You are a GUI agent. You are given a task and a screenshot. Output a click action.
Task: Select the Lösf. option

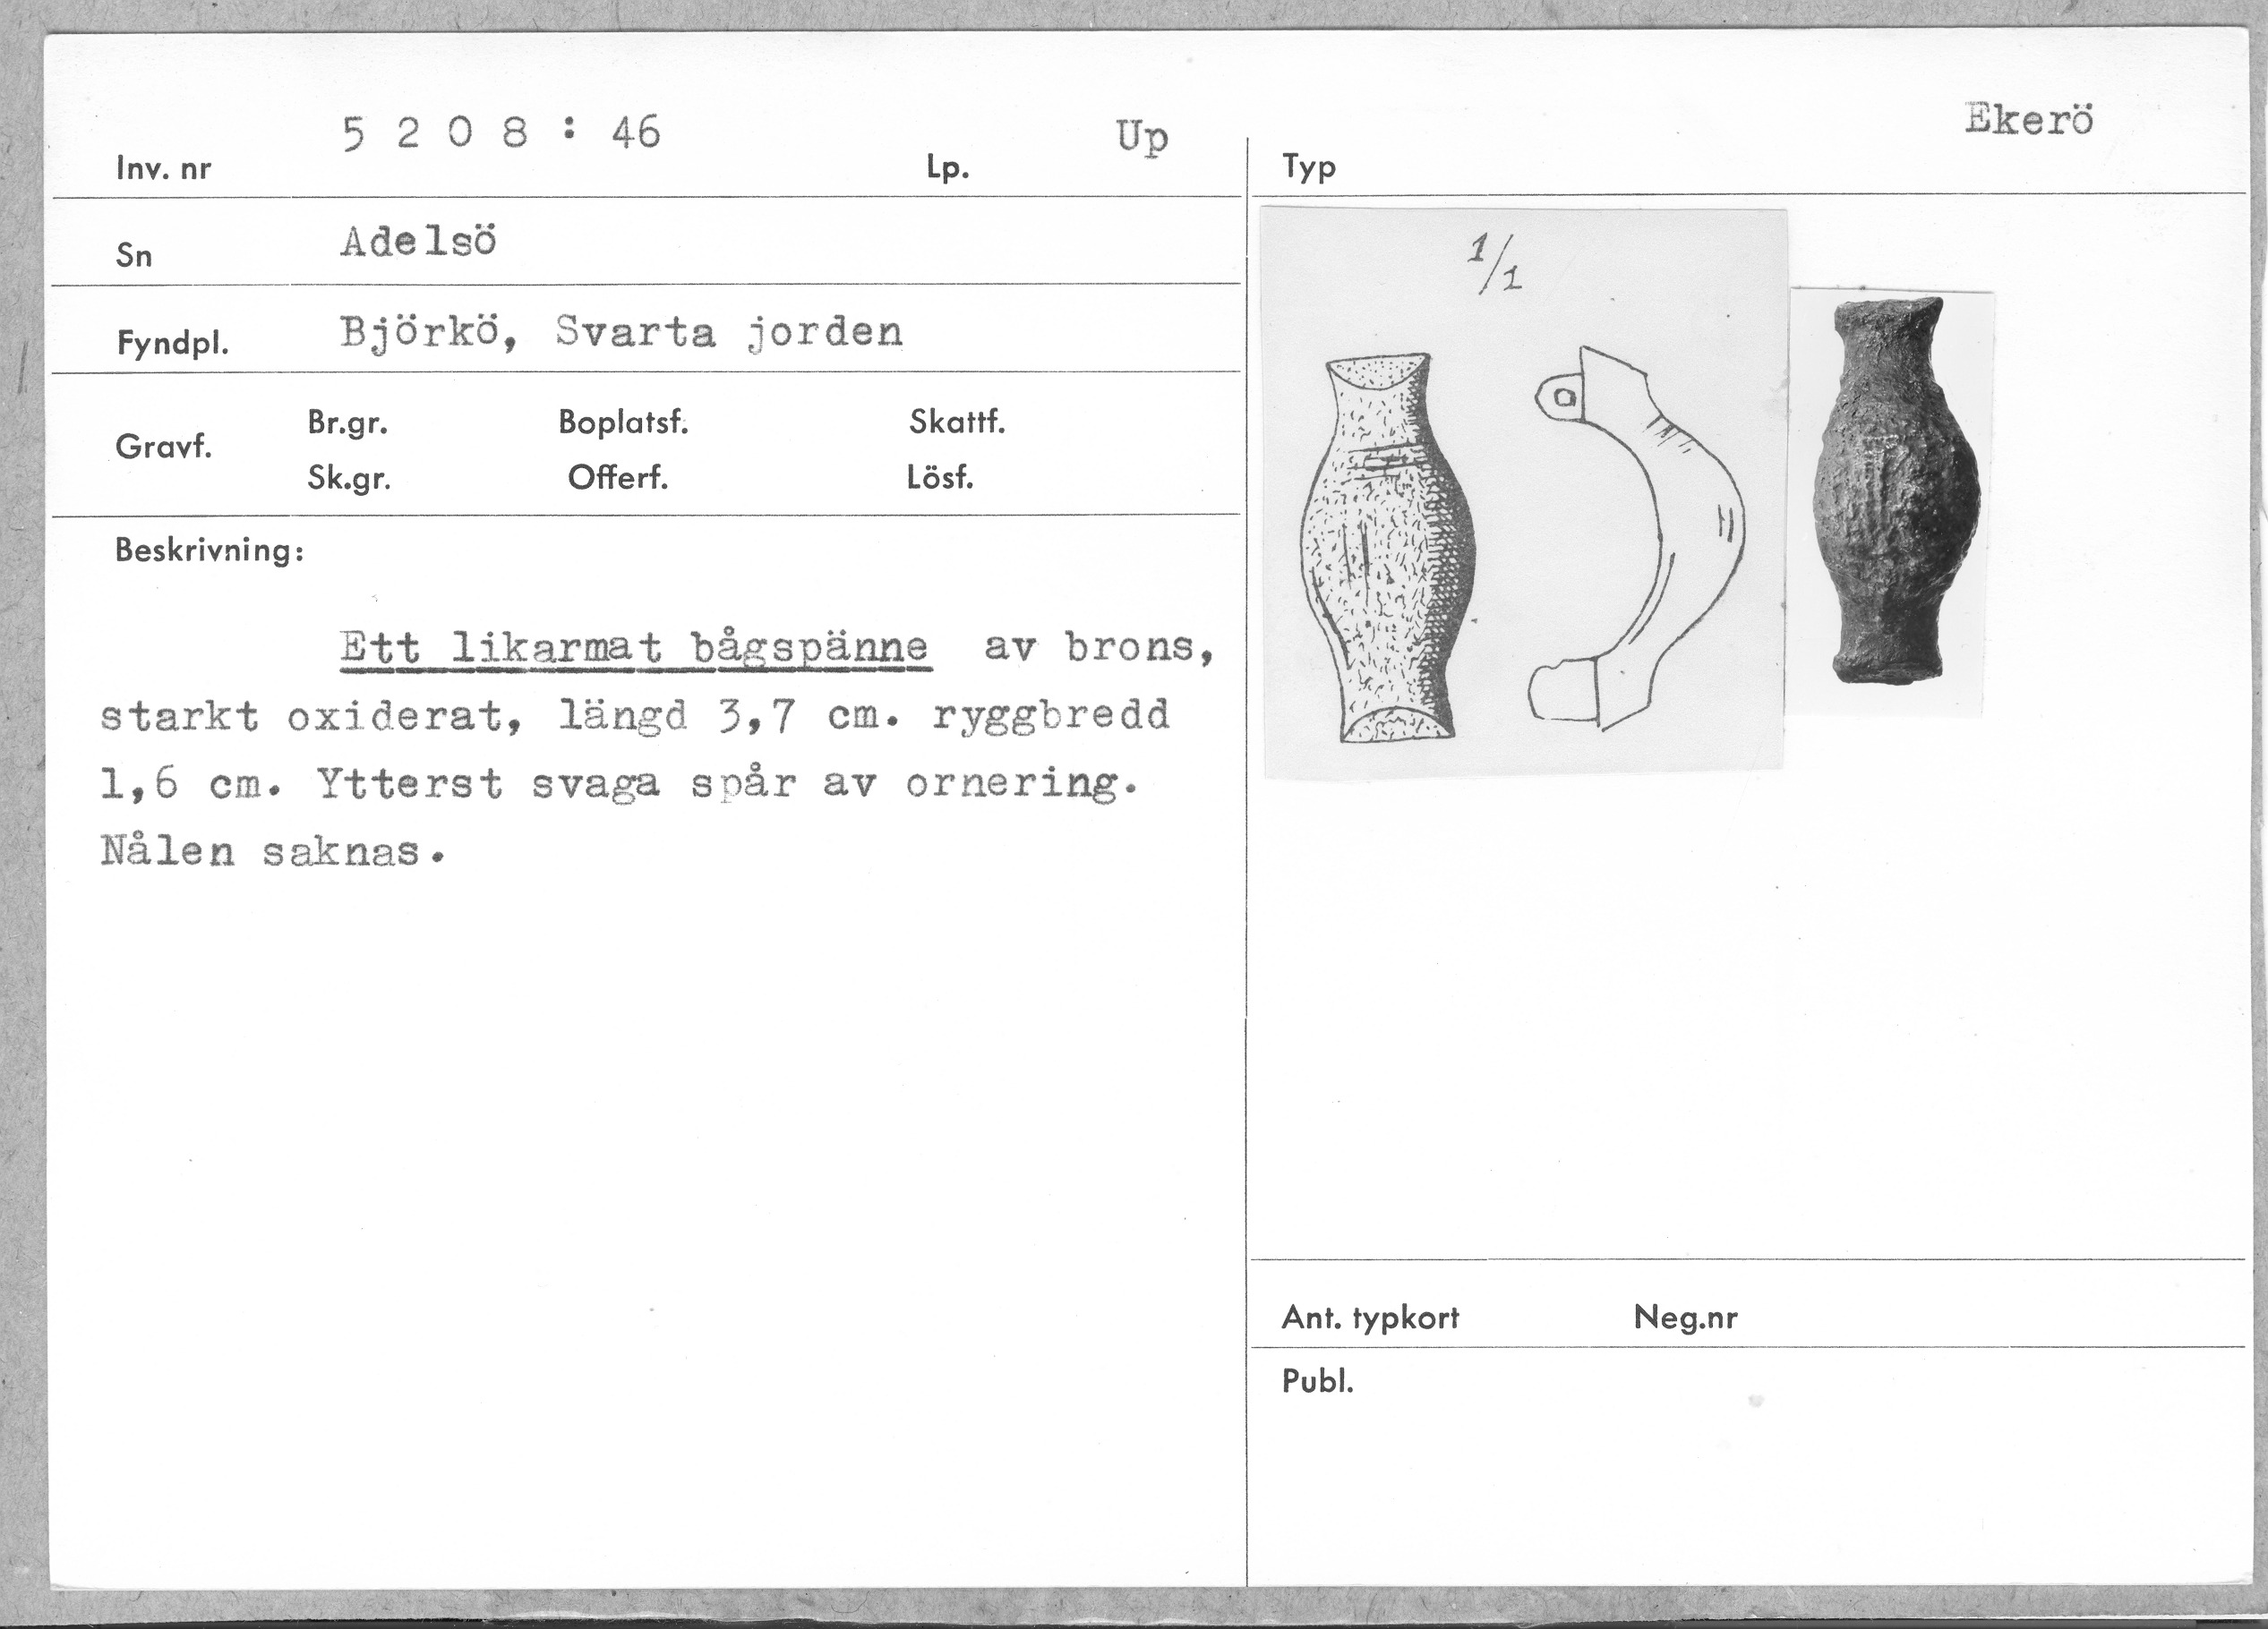pos(939,478)
